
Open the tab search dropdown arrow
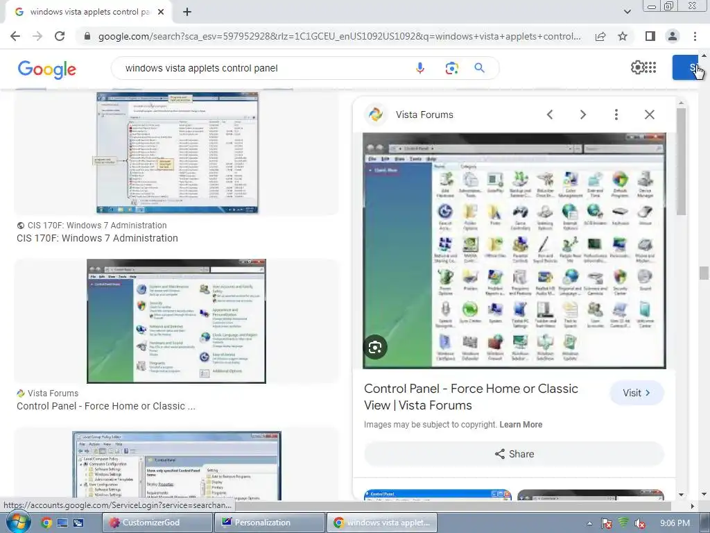[627, 12]
